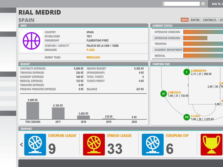223x167 pixels.
Task: Open player J.MECIULIS link
Action: 174,92
